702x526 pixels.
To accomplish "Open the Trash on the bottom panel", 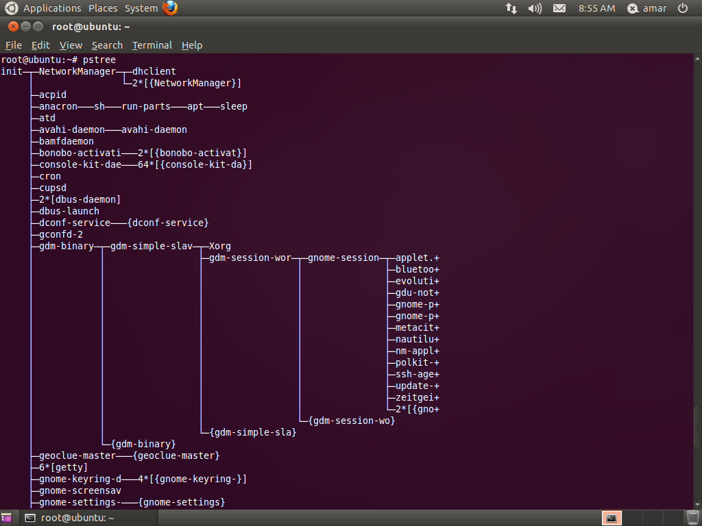I will [693, 518].
